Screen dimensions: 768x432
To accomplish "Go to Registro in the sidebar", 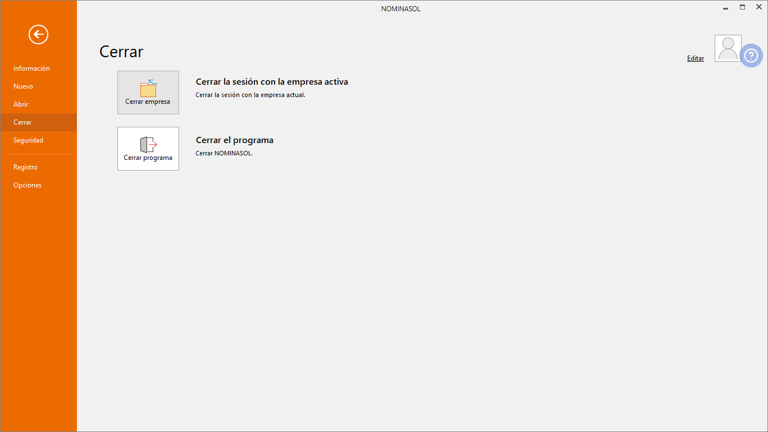I will click(39, 167).
